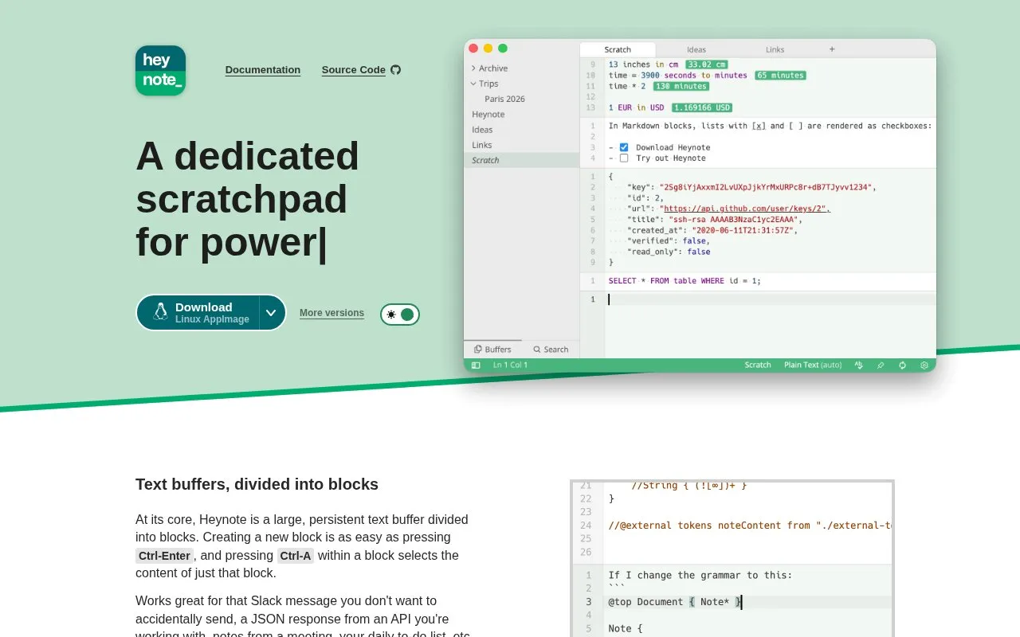This screenshot has width=1020, height=637.
Task: Click the Heynote logo icon
Action: (x=160, y=70)
